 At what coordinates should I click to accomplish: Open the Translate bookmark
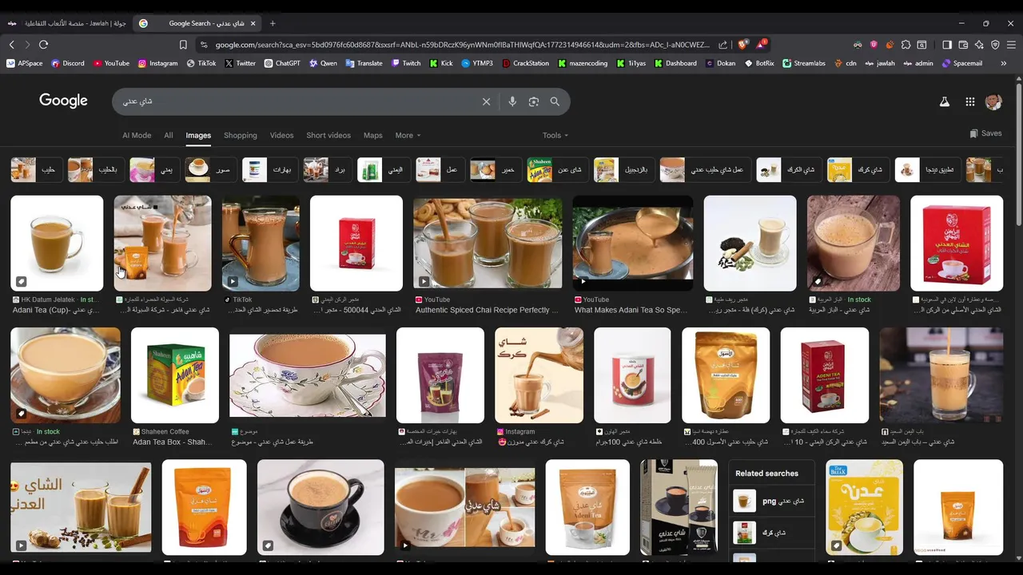364,63
